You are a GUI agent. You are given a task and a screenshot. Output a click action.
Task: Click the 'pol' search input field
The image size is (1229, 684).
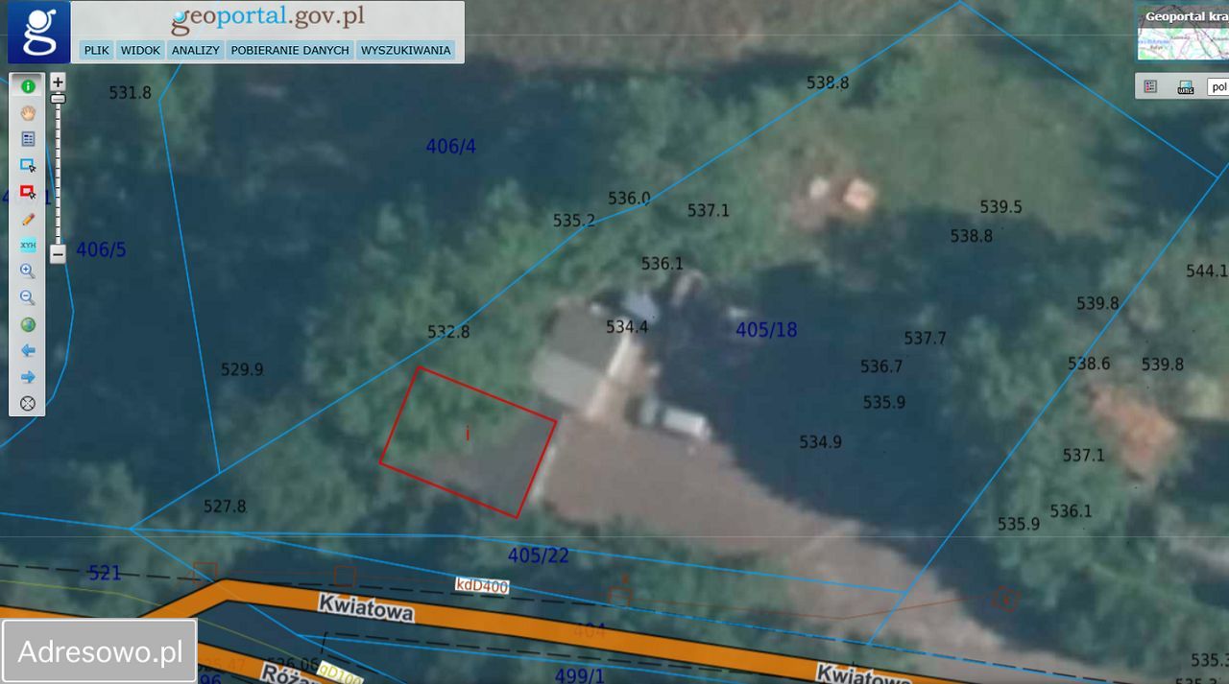point(1217,86)
